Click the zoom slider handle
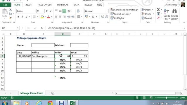This screenshot has height=105, width=187. (166, 98)
